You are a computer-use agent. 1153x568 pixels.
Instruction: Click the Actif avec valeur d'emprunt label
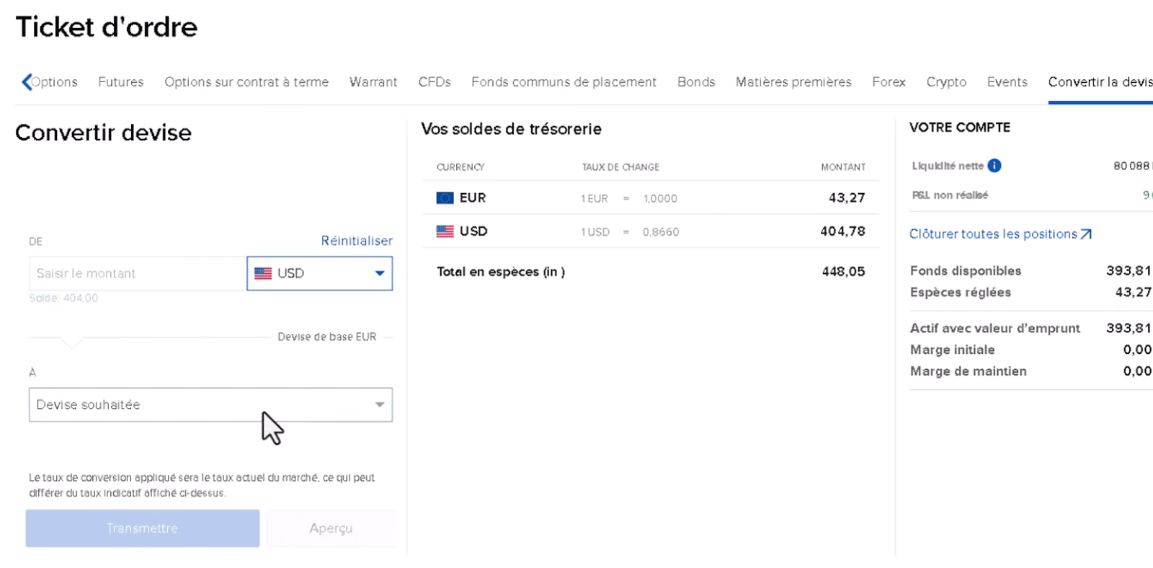click(x=994, y=329)
